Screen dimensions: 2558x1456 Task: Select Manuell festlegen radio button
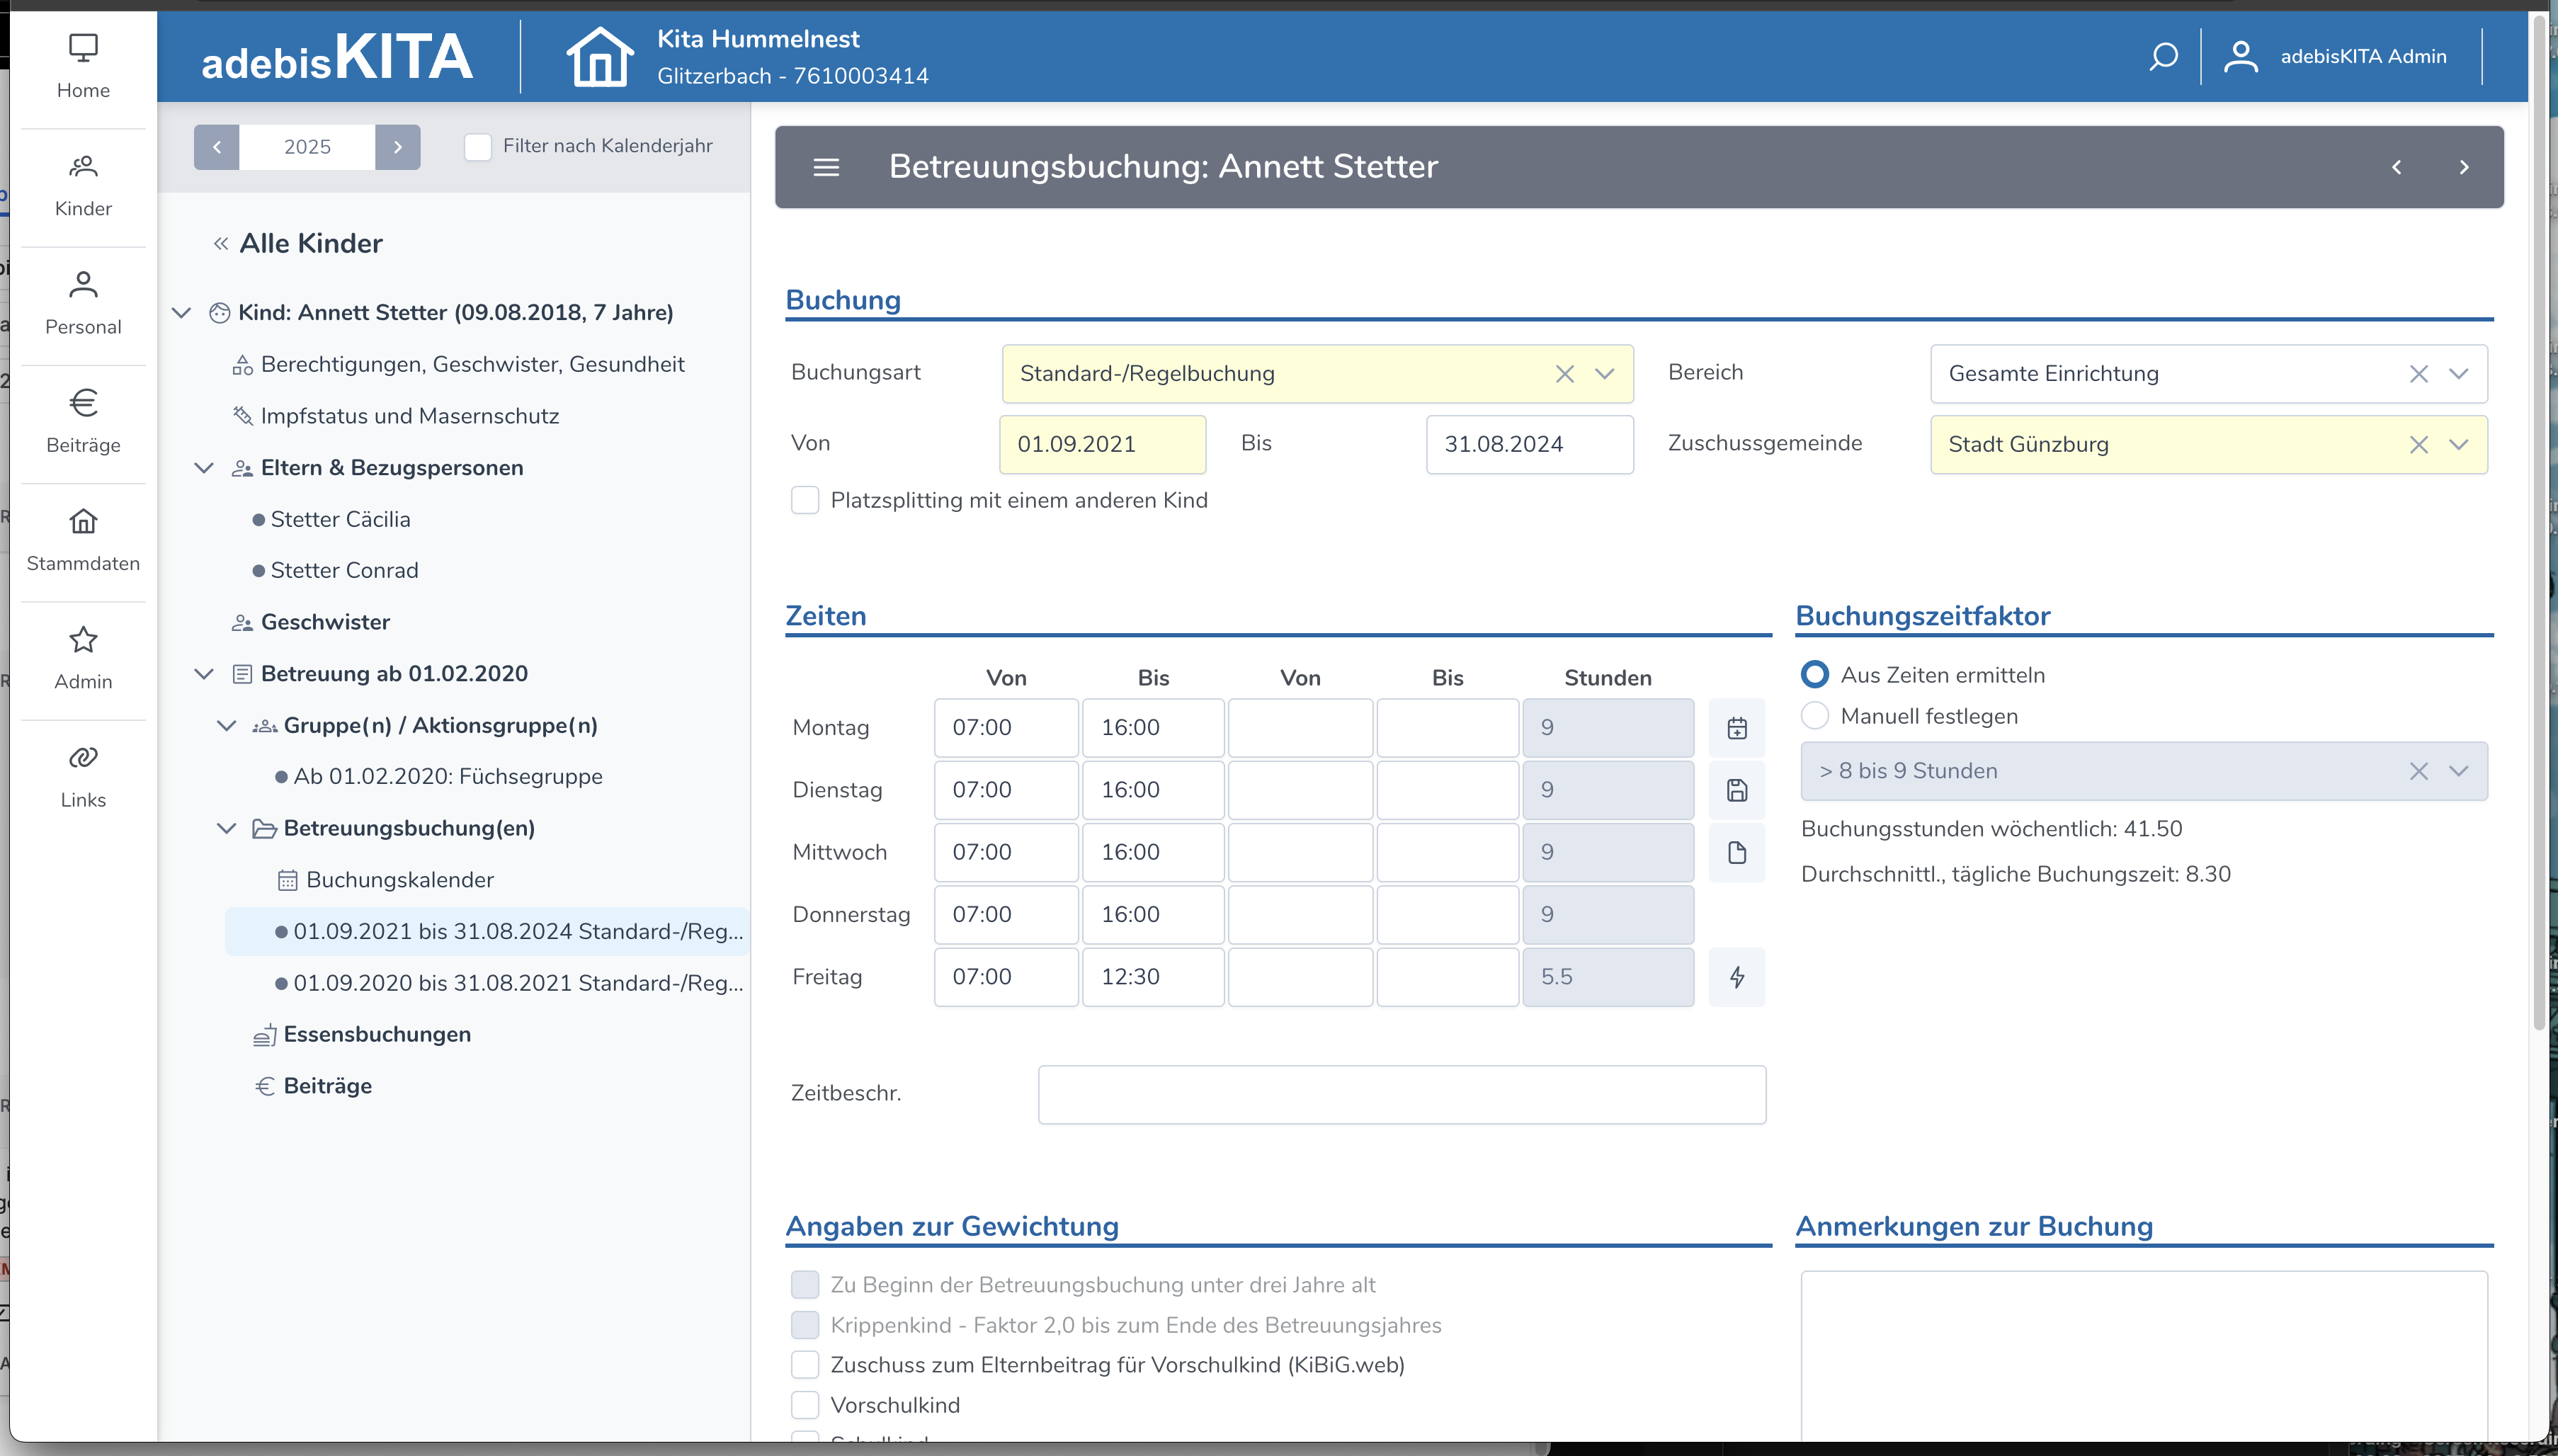click(1815, 716)
